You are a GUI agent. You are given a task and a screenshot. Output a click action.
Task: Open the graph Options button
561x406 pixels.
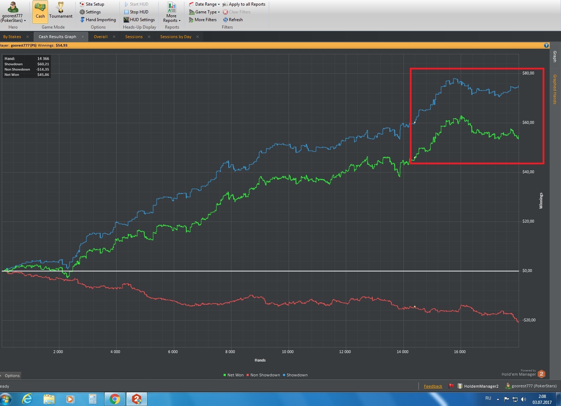pyautogui.click(x=11, y=376)
